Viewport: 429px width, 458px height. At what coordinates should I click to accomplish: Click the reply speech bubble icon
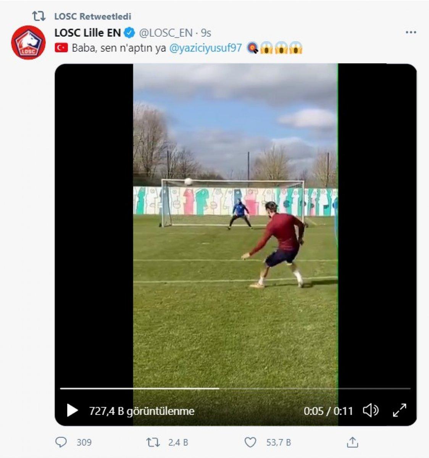click(x=62, y=443)
